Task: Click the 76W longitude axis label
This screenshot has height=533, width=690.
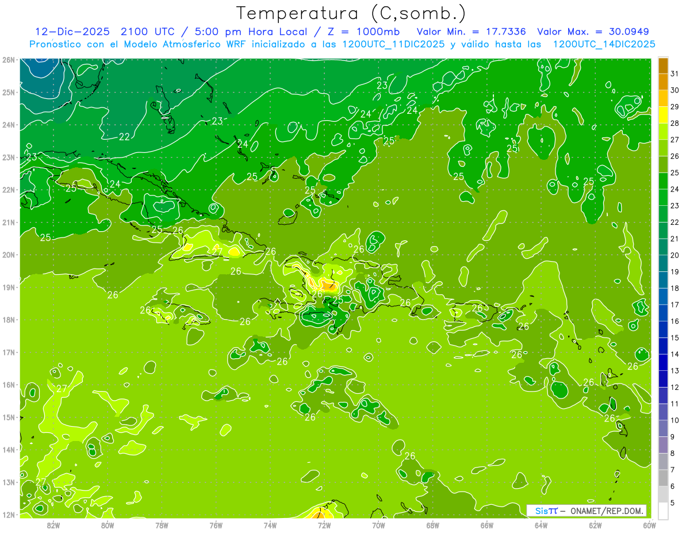Action: 216,525
